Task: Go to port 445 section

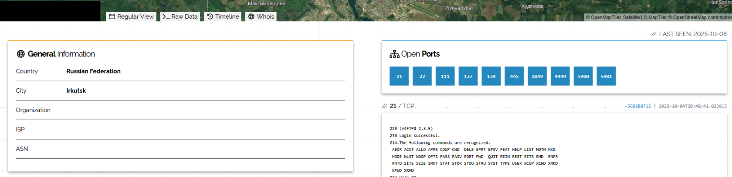Action: (514, 76)
